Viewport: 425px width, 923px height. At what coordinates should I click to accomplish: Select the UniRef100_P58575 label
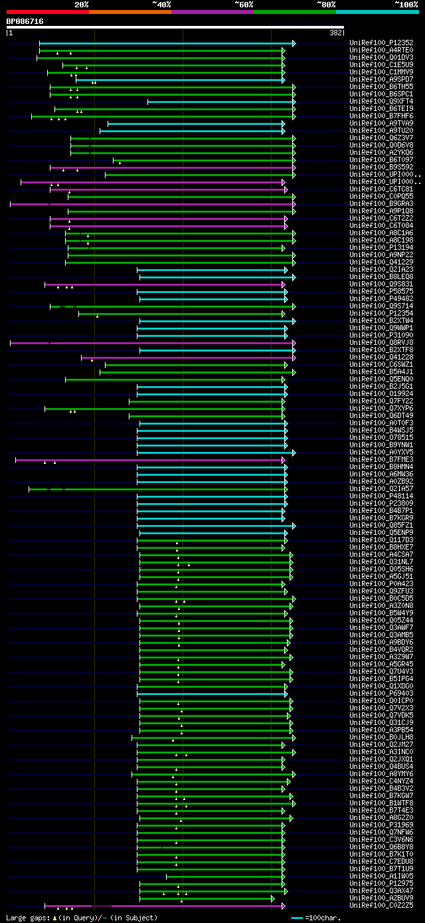[x=381, y=291]
